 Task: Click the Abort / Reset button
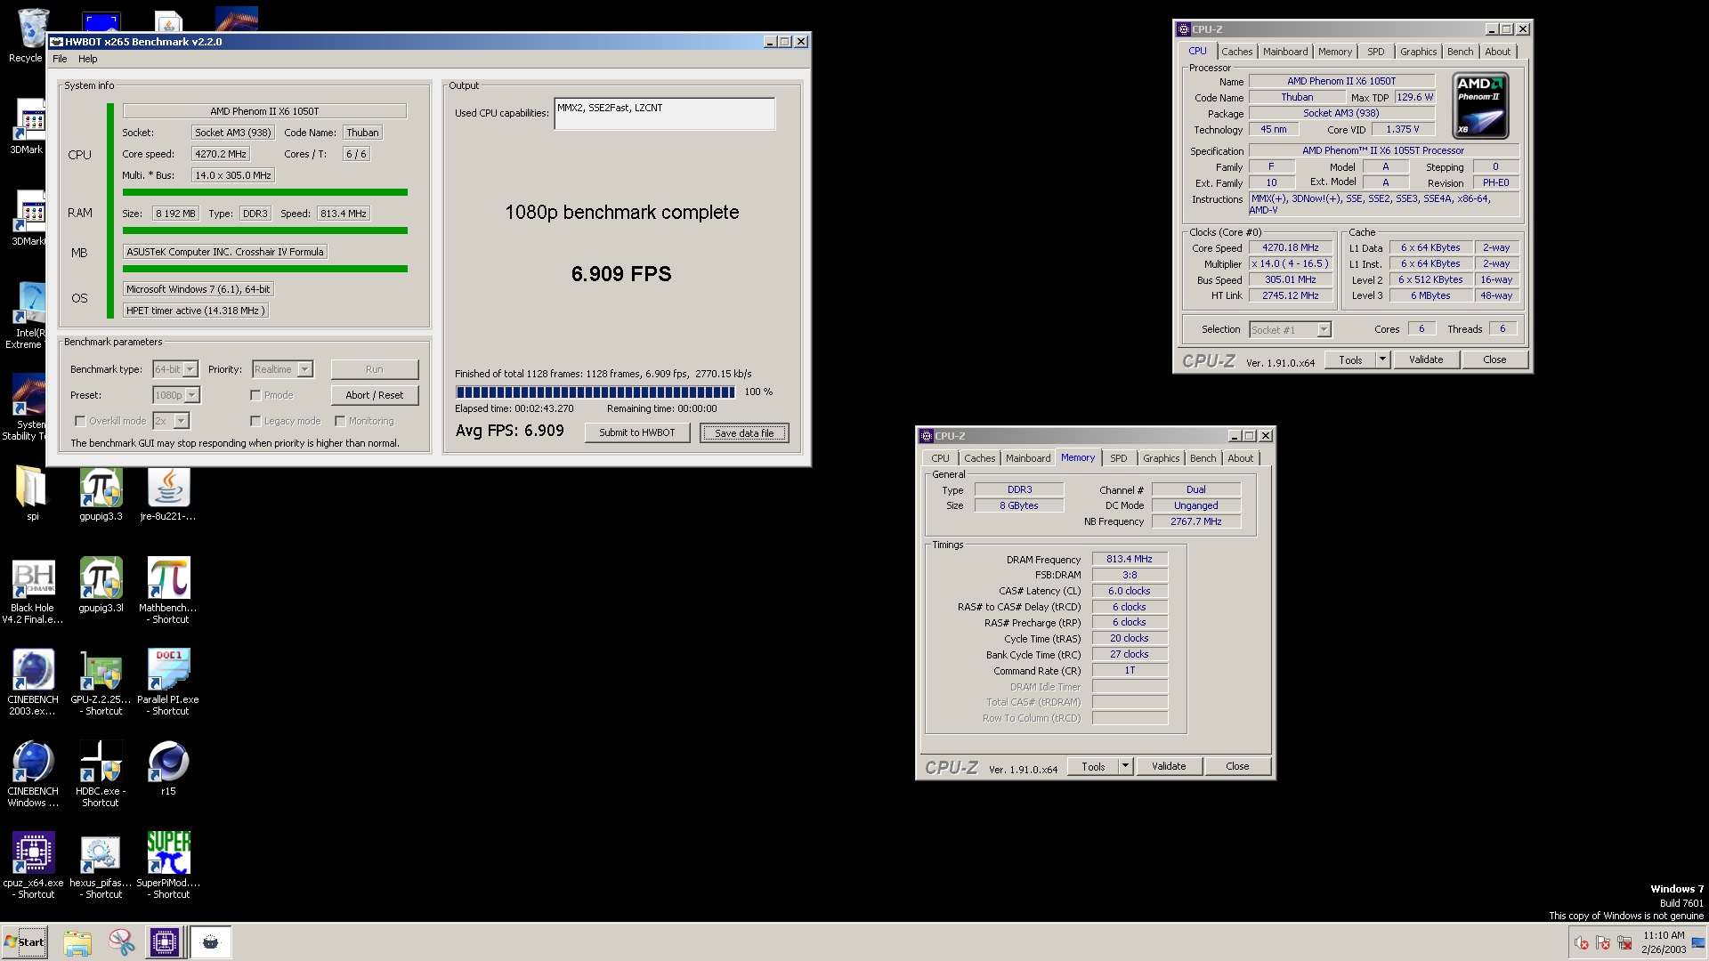[x=374, y=395]
